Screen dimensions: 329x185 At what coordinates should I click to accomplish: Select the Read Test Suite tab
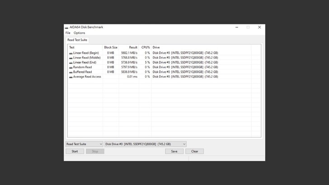(x=77, y=40)
